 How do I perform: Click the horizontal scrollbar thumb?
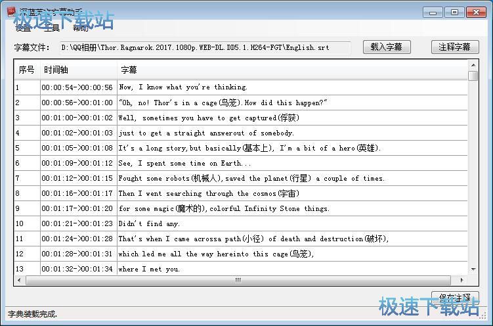coord(238,280)
